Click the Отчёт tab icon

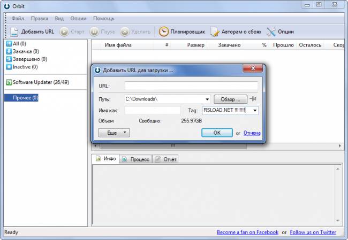pos(157,159)
